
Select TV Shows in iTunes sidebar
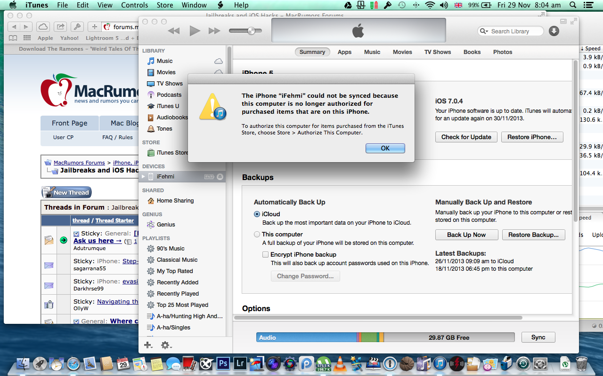(170, 84)
